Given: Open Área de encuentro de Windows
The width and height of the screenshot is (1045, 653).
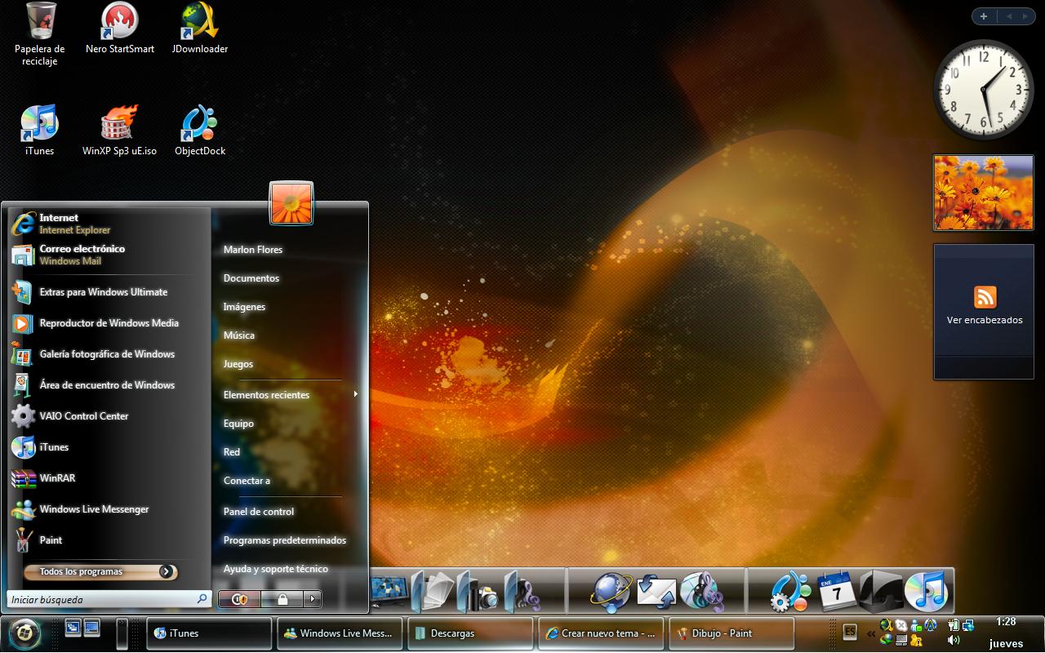Looking at the screenshot, I should point(109,385).
